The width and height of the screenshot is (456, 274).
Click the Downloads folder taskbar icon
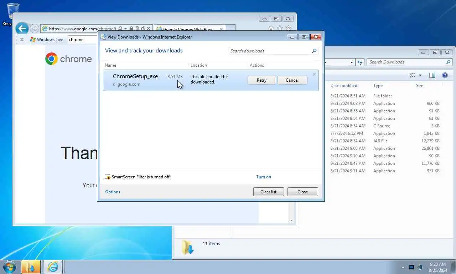click(x=31, y=267)
